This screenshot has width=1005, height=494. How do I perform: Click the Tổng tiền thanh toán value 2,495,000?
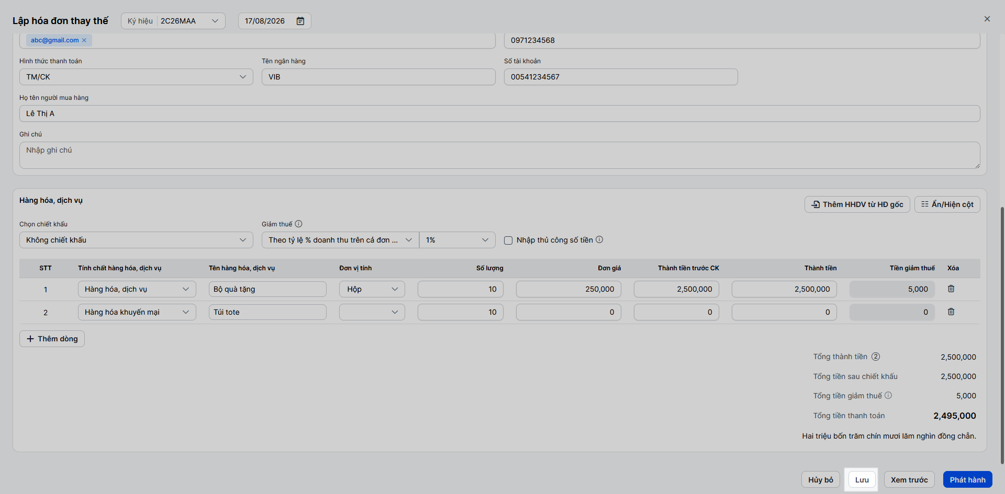click(954, 416)
